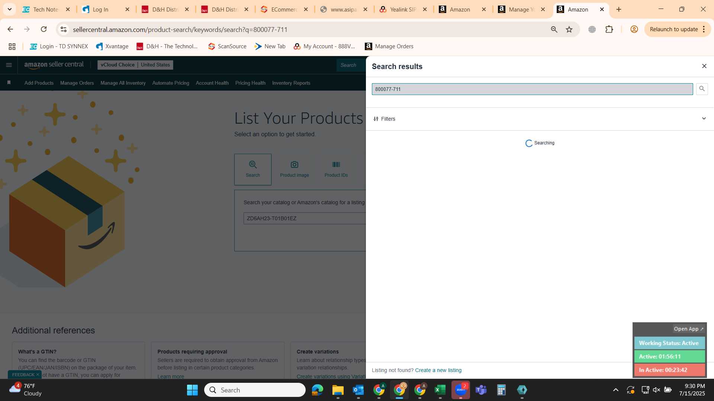Viewport: 714px width, 401px height.
Task: Open Excel from the taskbar
Action: point(440,390)
